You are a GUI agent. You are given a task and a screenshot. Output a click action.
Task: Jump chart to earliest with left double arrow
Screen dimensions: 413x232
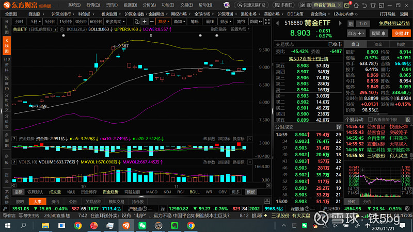tap(14, 186)
